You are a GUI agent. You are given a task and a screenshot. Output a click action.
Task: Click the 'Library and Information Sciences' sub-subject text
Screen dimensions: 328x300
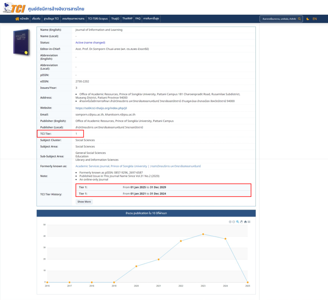point(97,160)
